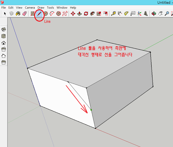Select the Rectangle drawing tool

click(32, 14)
